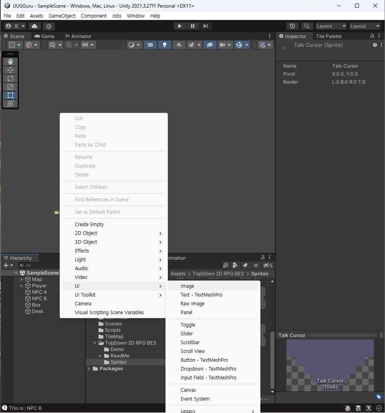The image size is (385, 413).
Task: Select the Hand view tool
Action: (x=10, y=62)
